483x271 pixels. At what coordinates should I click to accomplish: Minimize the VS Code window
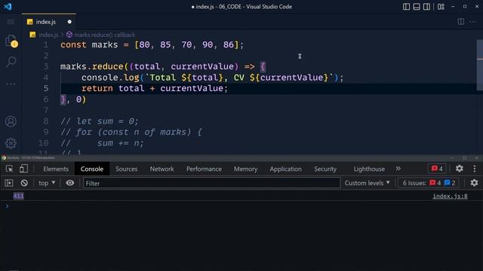coord(453,7)
